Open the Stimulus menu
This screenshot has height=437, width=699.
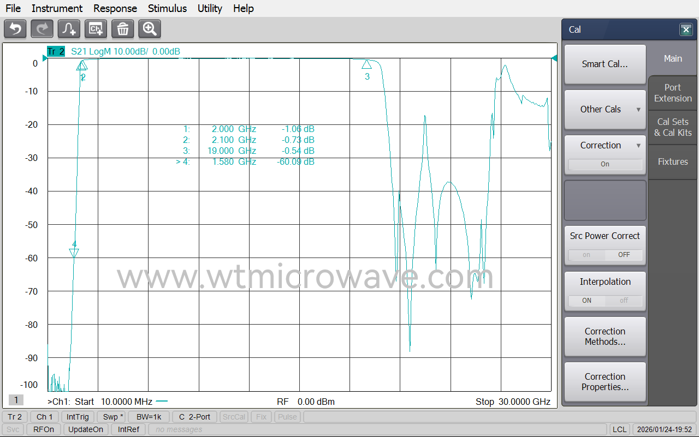pyautogui.click(x=167, y=8)
